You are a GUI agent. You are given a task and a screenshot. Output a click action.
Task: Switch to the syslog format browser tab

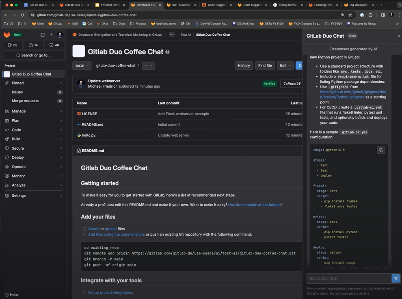(288, 5)
